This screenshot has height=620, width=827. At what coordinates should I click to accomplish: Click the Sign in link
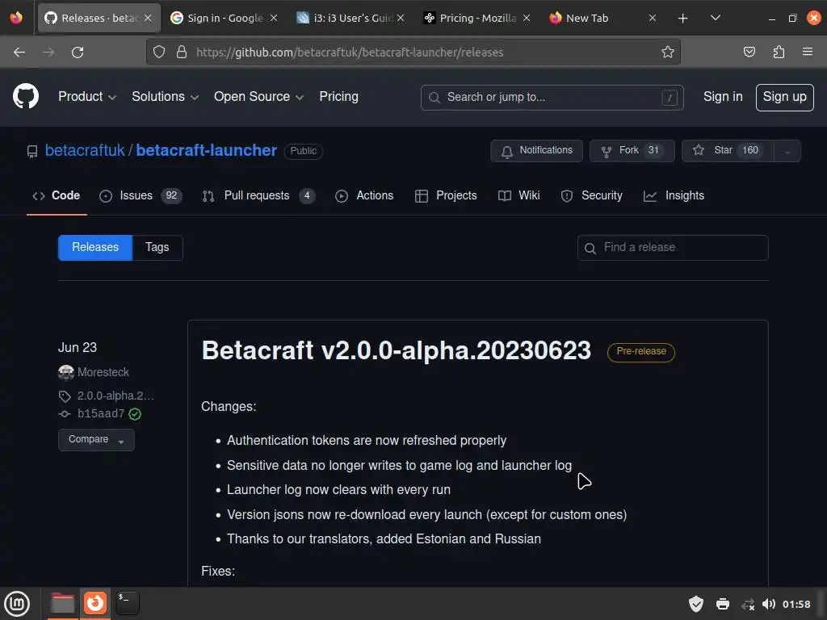[x=723, y=97]
